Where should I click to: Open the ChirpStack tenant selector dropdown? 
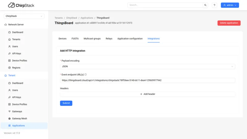(24, 16)
